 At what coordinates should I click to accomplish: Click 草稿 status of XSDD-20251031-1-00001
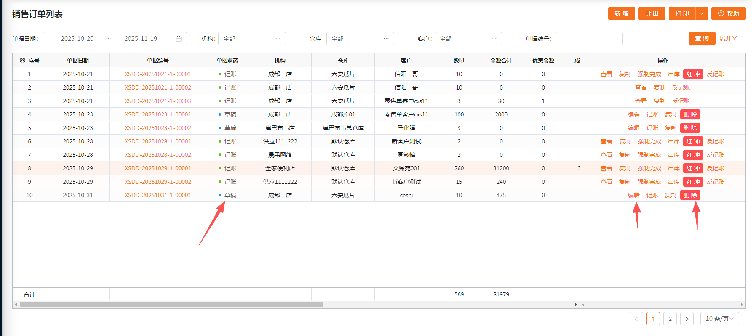227,195
